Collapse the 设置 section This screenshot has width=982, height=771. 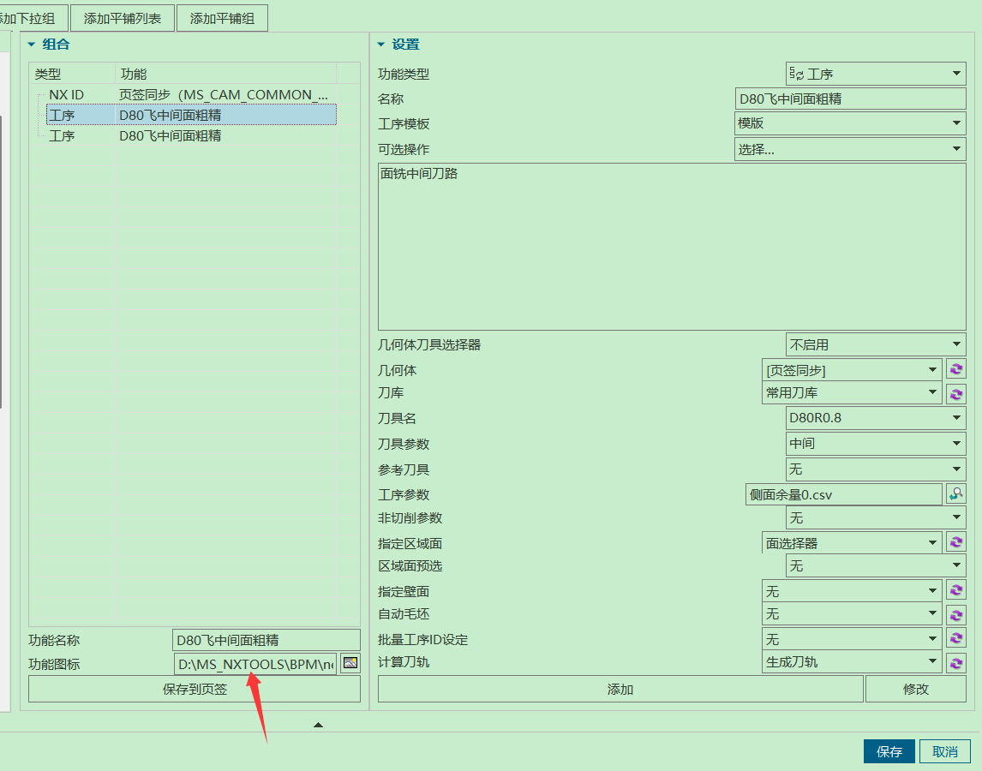[x=380, y=45]
